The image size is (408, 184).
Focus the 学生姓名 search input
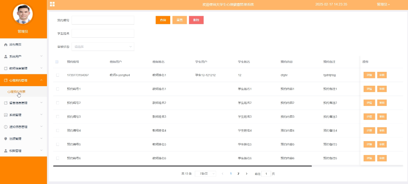(103, 33)
